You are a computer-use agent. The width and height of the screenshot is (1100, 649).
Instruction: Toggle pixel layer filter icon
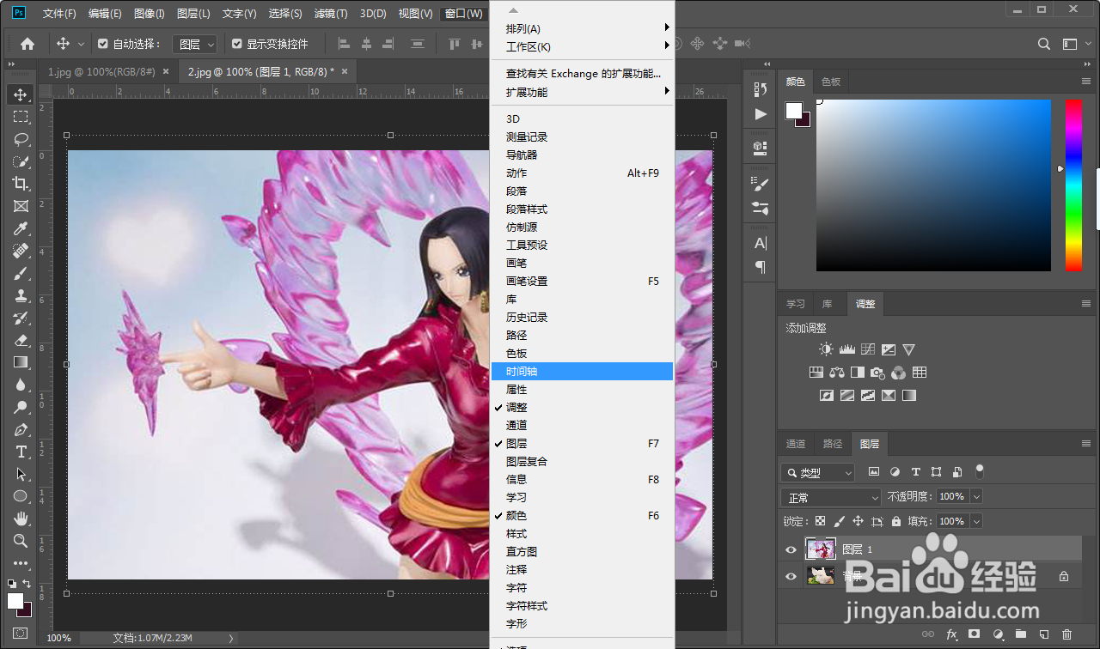874,472
